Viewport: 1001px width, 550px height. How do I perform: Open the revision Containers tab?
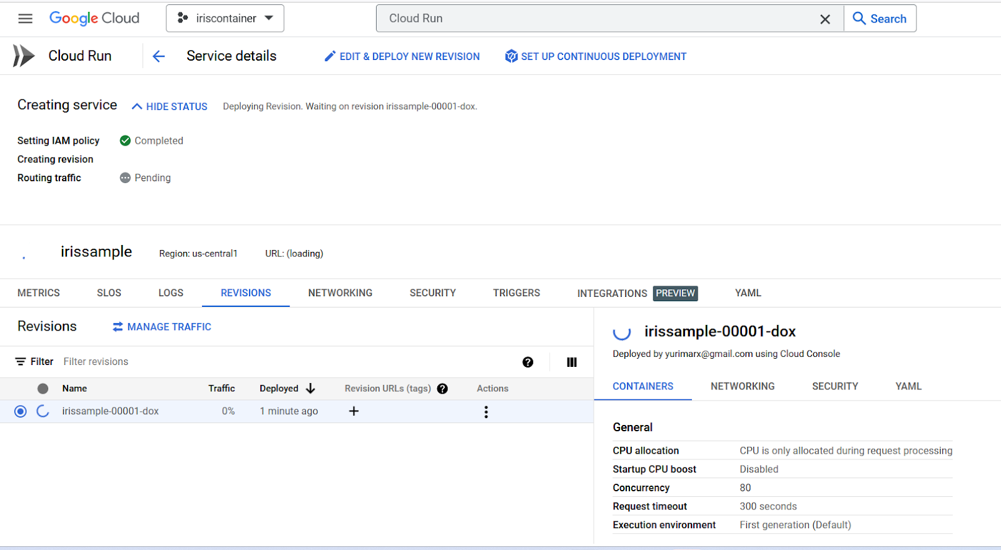pyautogui.click(x=643, y=386)
